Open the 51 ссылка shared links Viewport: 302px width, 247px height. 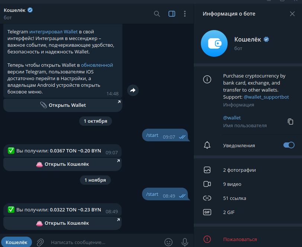coord(248,198)
